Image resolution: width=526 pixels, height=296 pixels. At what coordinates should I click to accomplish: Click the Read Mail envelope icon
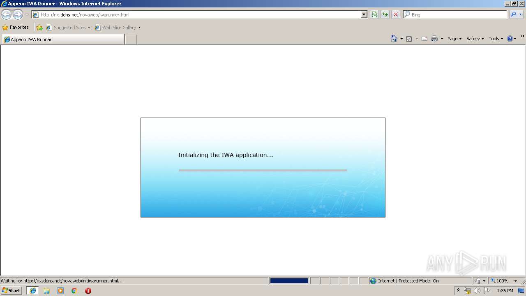click(x=424, y=39)
